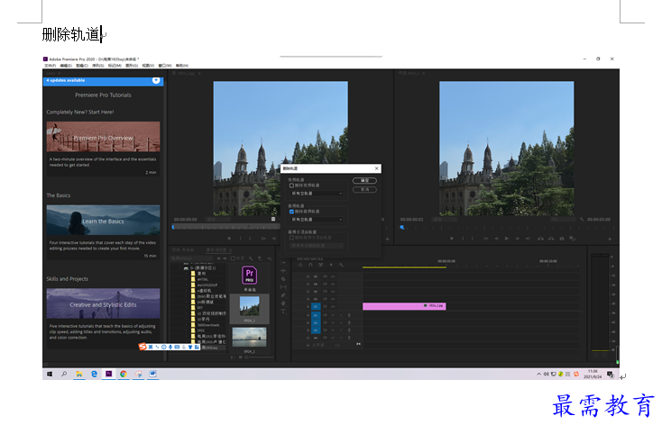Screen dimensions: 662x434
Task: Open Source monitor zoom level dropdown
Action: pos(218,220)
